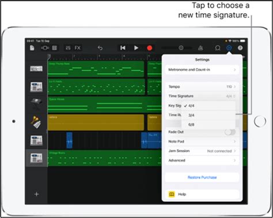Switch to the track view button
This screenshot has height=218, width=273.
(x=45, y=48)
